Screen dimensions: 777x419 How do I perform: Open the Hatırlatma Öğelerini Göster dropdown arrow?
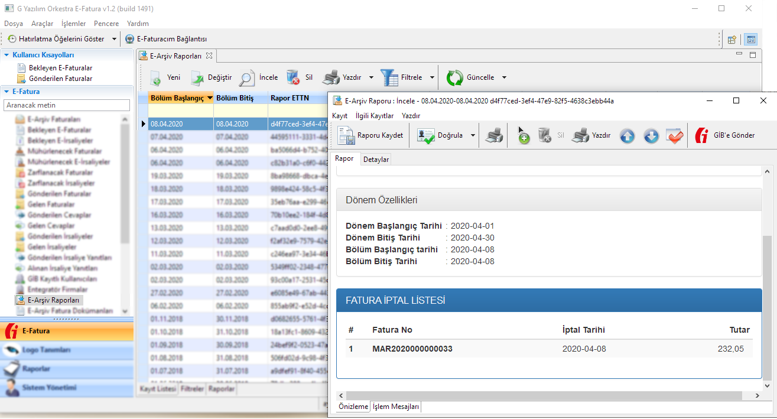point(114,39)
